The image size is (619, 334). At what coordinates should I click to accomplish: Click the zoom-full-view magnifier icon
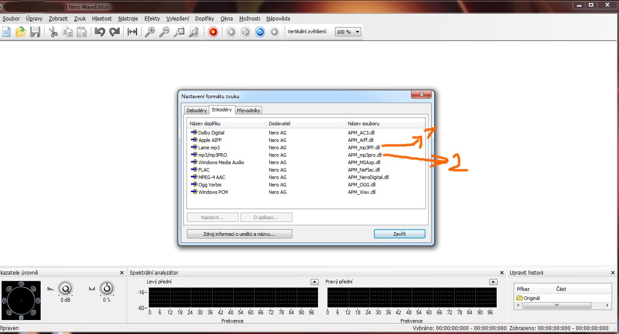click(x=193, y=32)
